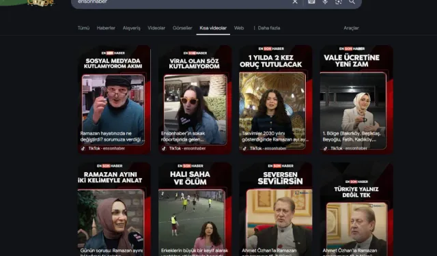Viewport: 437px width, 256px height.
Task: Clear the search box with the X icon
Action: 295,2
